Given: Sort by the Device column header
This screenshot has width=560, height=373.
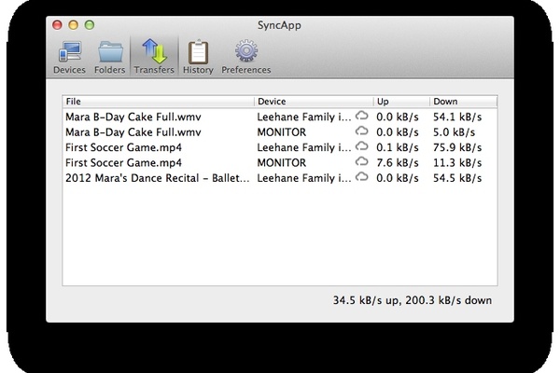Looking at the screenshot, I should (314, 102).
